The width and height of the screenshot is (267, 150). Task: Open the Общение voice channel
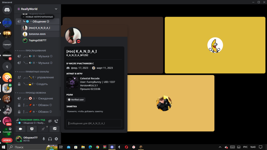point(37,21)
